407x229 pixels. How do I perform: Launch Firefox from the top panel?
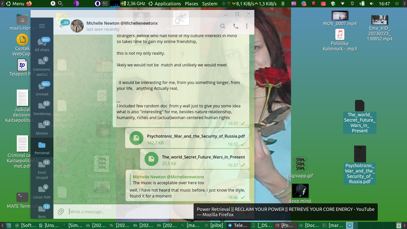pos(29,4)
